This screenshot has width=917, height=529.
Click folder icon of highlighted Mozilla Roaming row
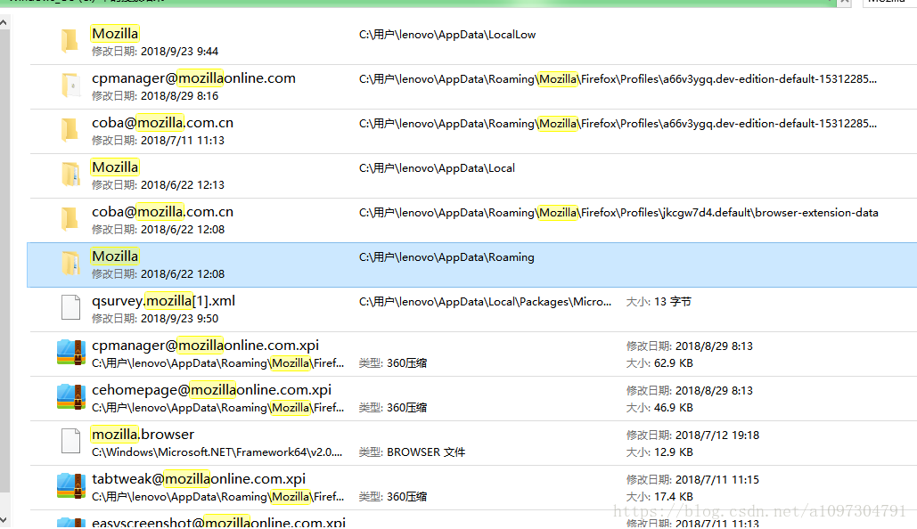(70, 264)
